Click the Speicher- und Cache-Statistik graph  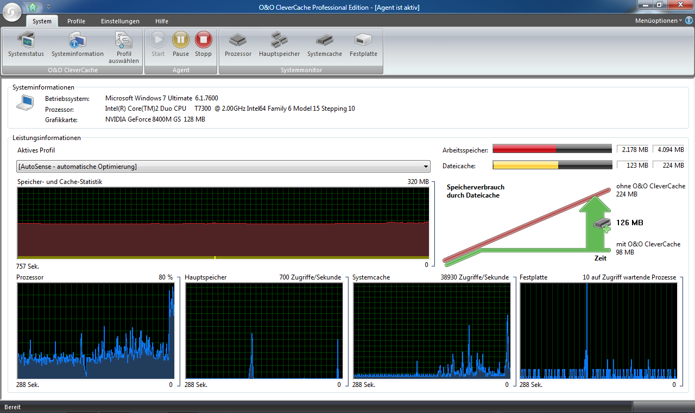[223, 223]
